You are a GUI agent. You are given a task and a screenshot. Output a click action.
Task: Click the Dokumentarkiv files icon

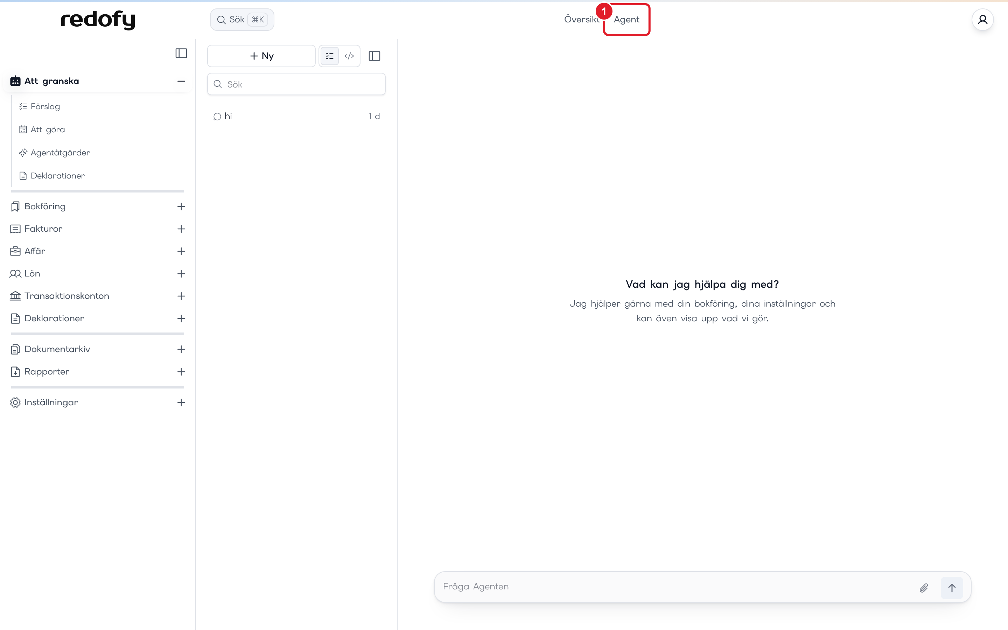coord(15,349)
